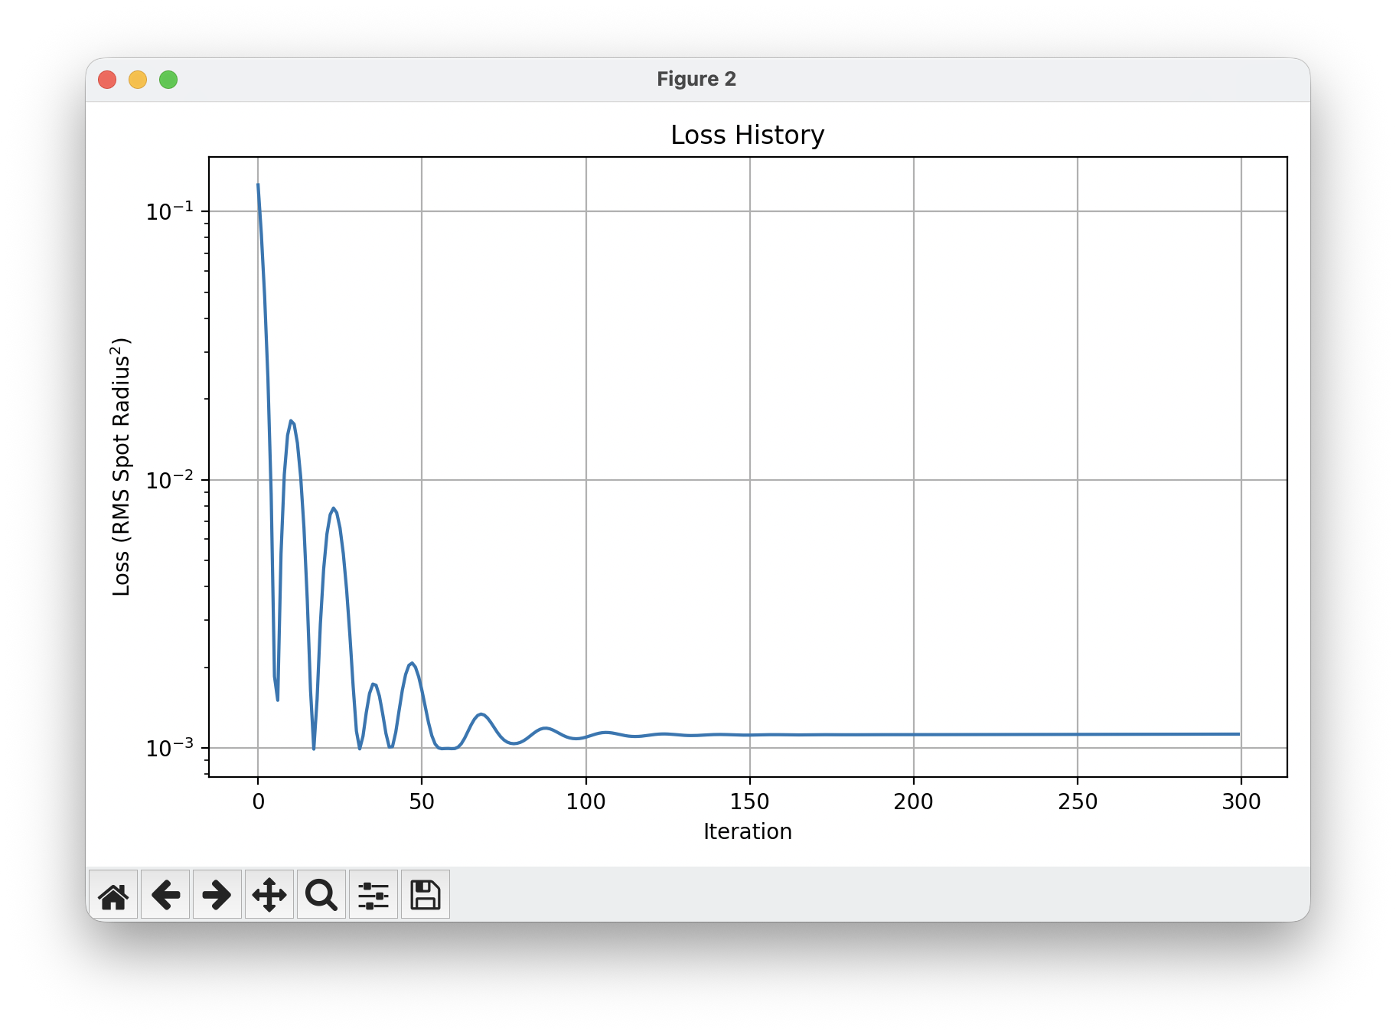Close the Figure 2 window with red button

(x=107, y=80)
